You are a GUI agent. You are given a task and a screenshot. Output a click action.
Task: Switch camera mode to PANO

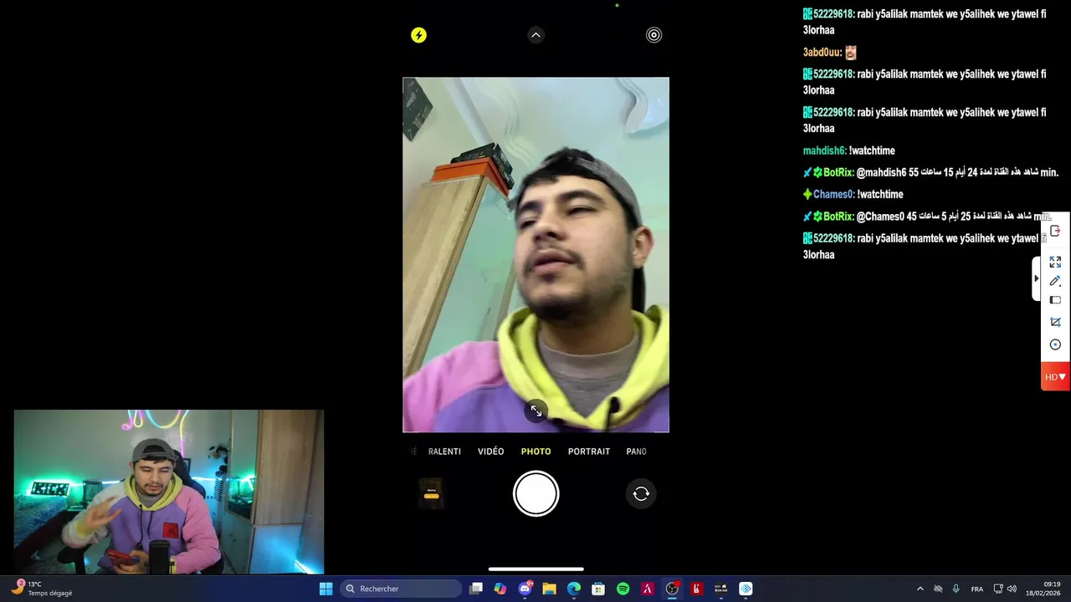pos(637,451)
